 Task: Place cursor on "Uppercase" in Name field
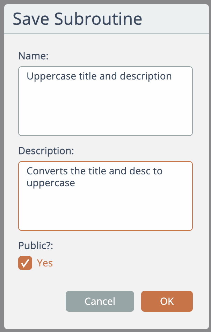(47, 76)
